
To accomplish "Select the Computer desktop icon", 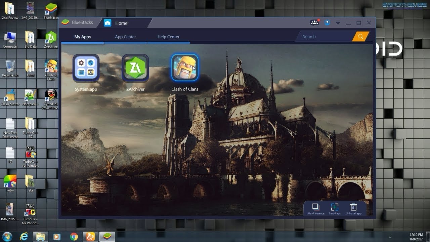I will [10, 40].
